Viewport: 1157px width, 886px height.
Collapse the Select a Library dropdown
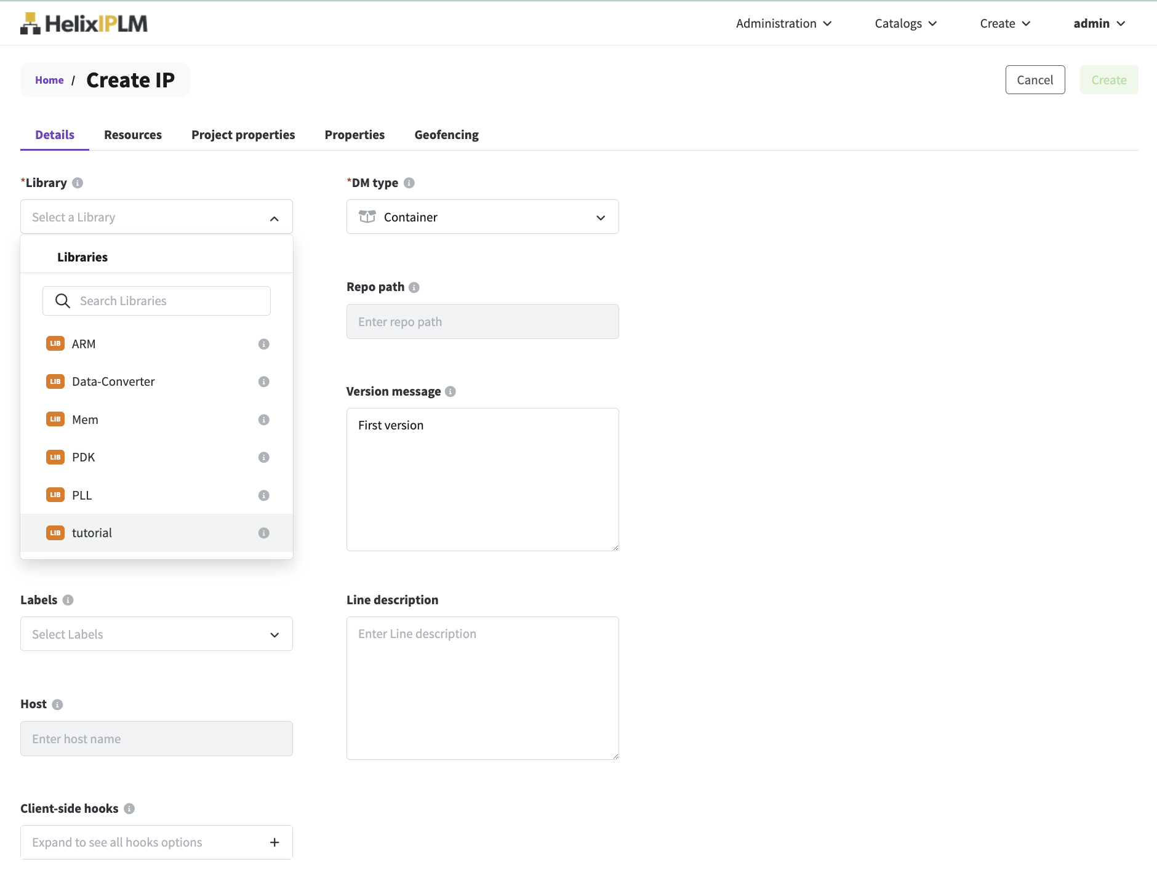pos(274,218)
